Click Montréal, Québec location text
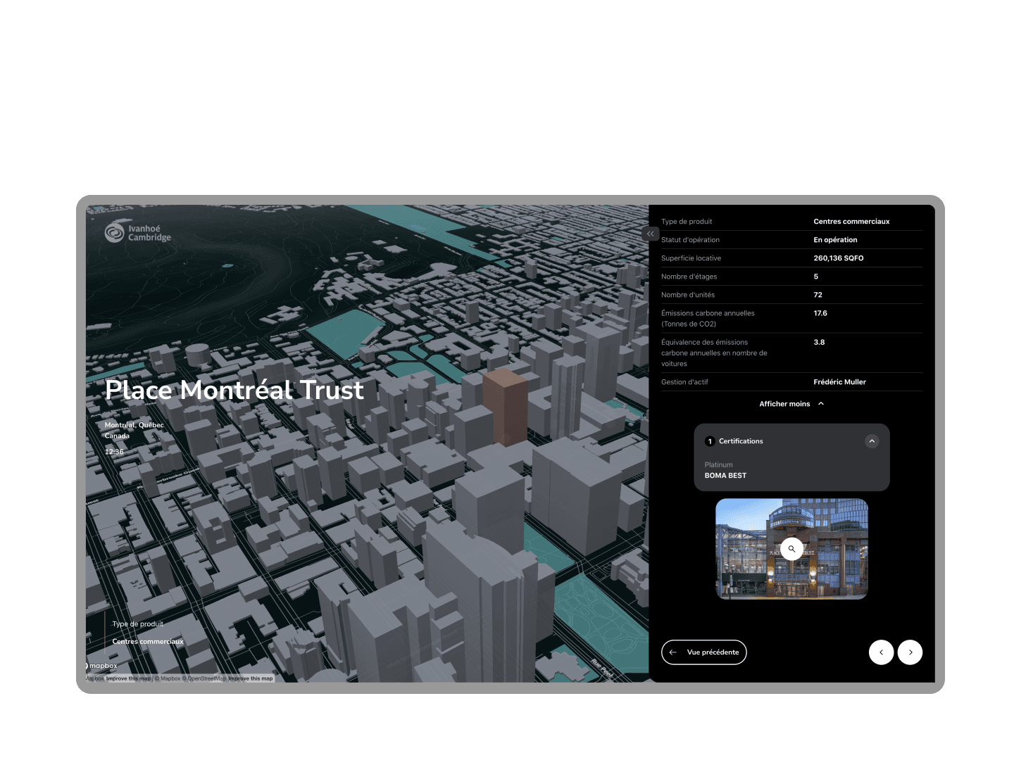 point(134,425)
